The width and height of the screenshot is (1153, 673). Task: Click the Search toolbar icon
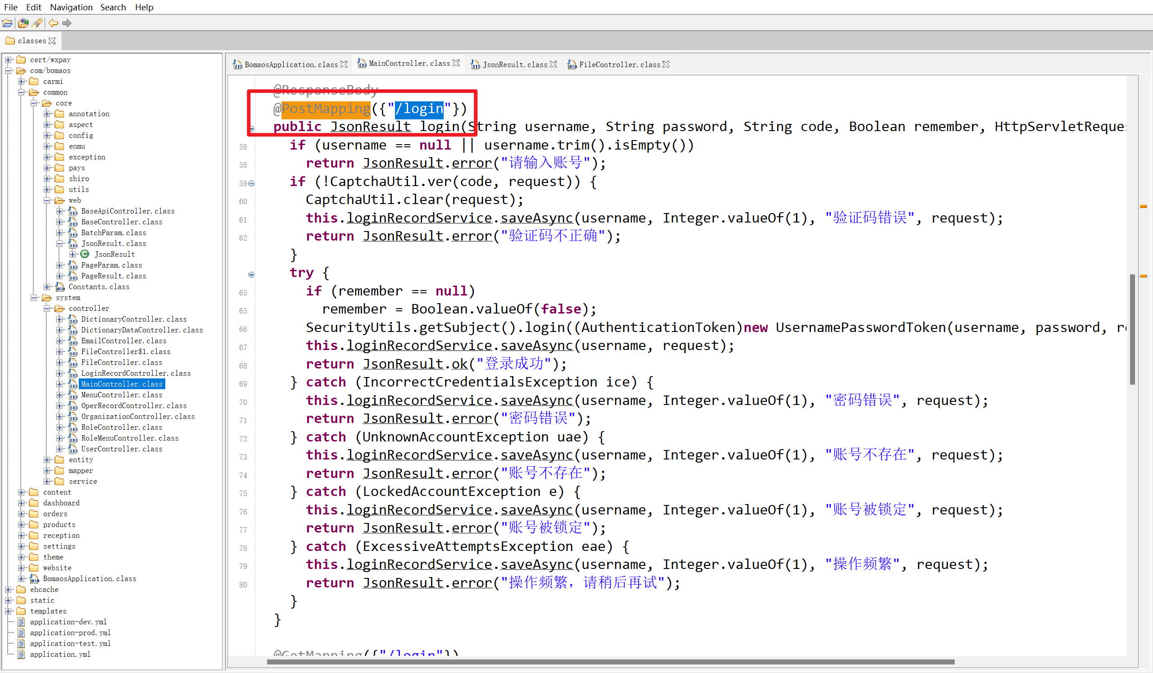pos(37,23)
